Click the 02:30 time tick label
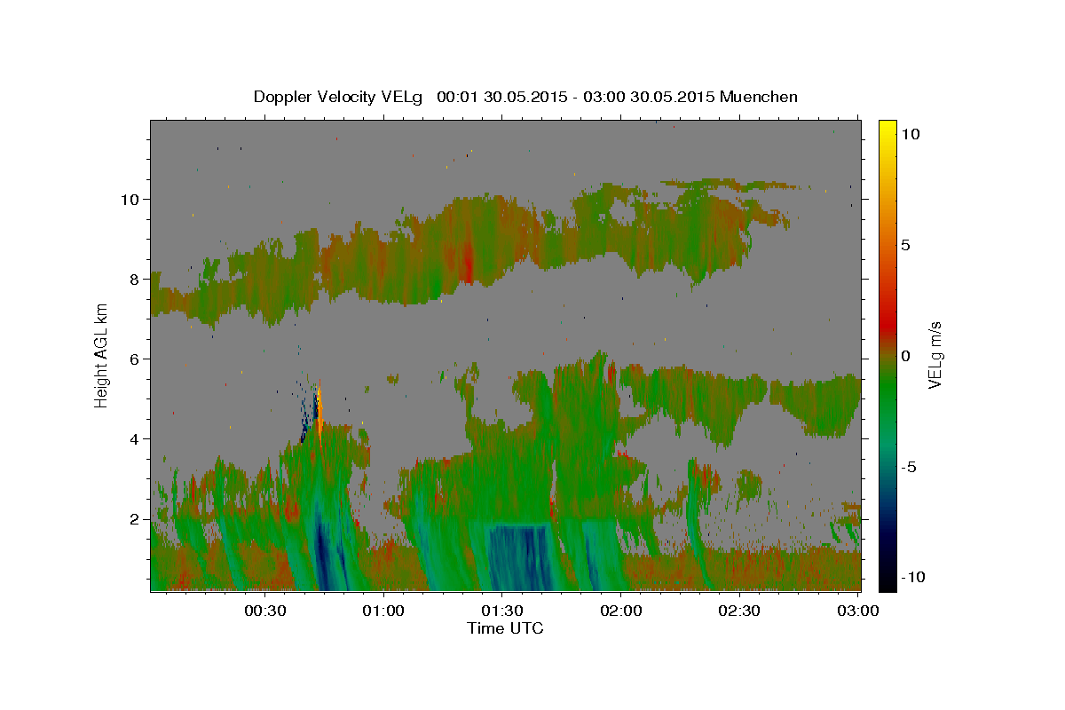This screenshot has height=710, width=1065. pyautogui.click(x=738, y=611)
